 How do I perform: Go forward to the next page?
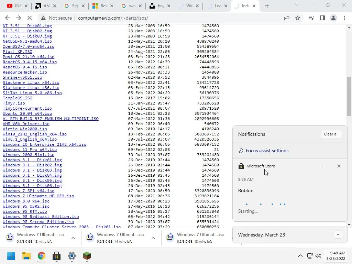pyautogui.click(x=19, y=18)
